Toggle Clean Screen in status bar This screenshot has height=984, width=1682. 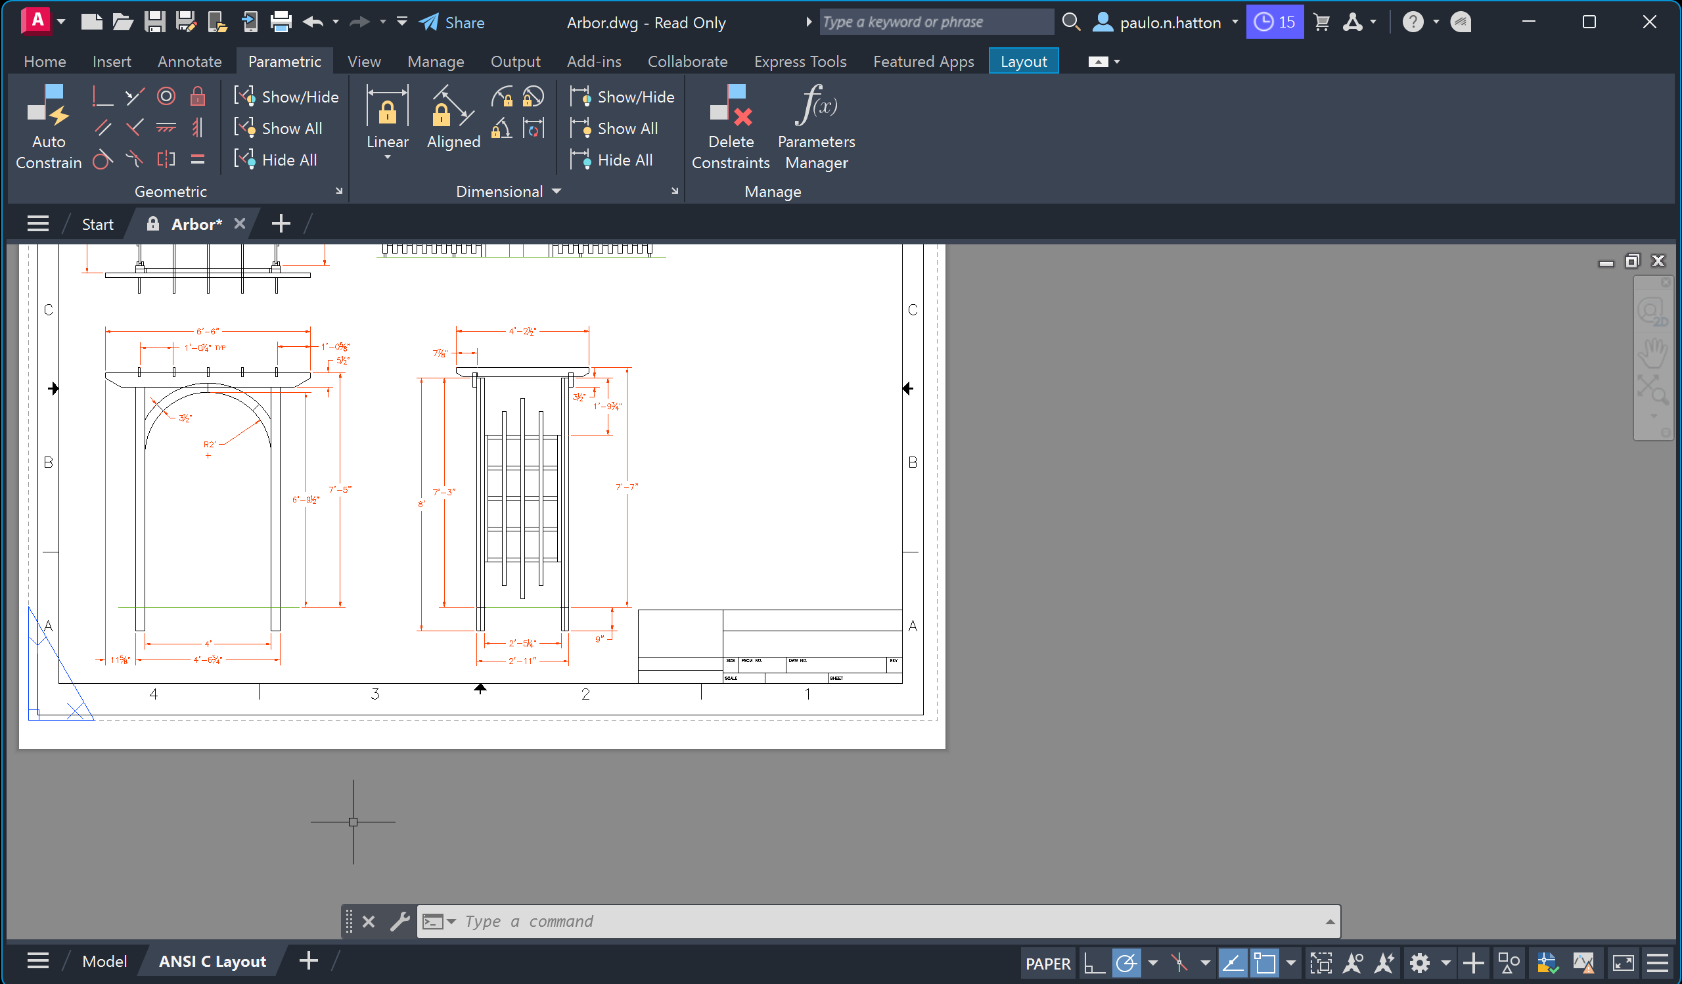(1624, 963)
